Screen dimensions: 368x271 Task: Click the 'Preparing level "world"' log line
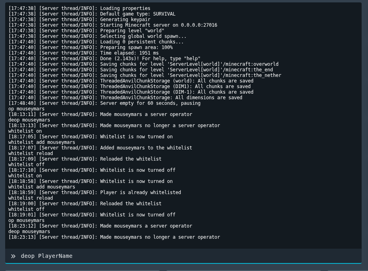86,31
